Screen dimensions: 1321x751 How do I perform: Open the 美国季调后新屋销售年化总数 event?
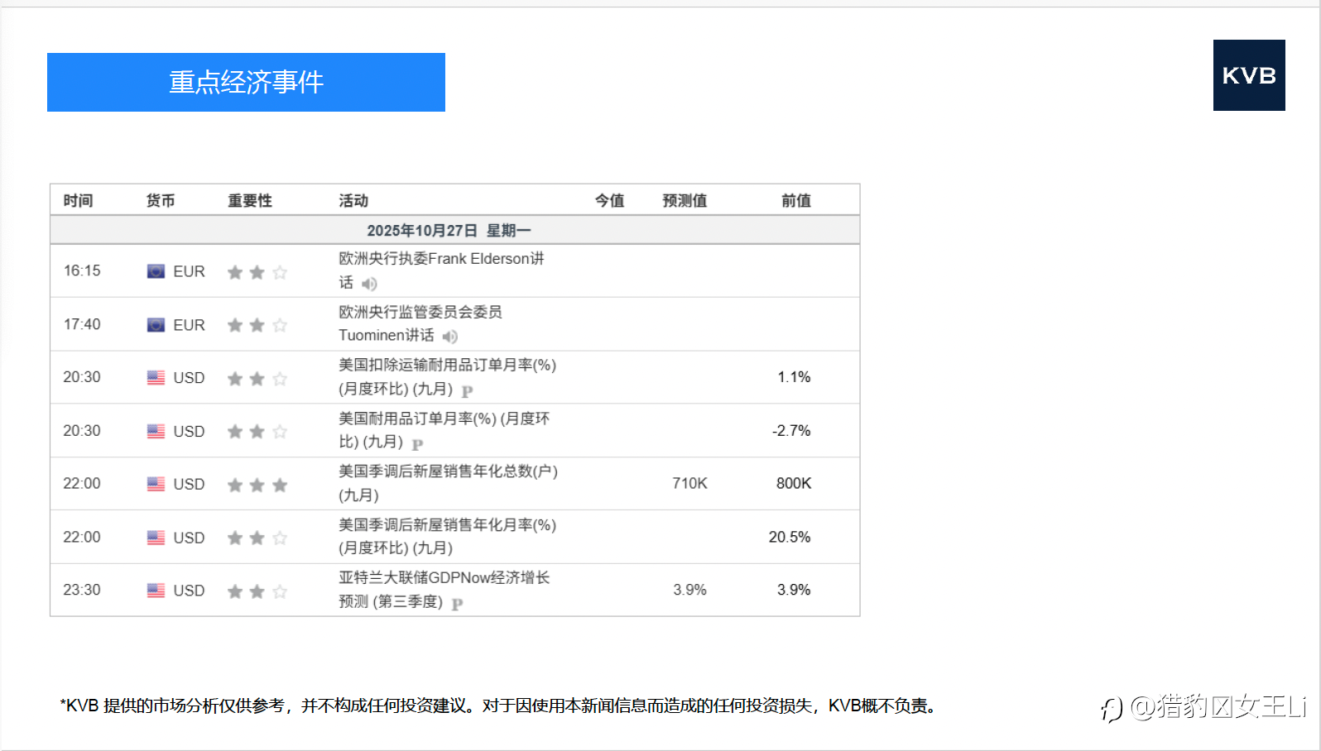click(448, 483)
